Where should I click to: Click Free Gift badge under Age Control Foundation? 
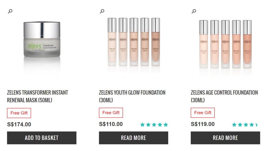pos(203,113)
